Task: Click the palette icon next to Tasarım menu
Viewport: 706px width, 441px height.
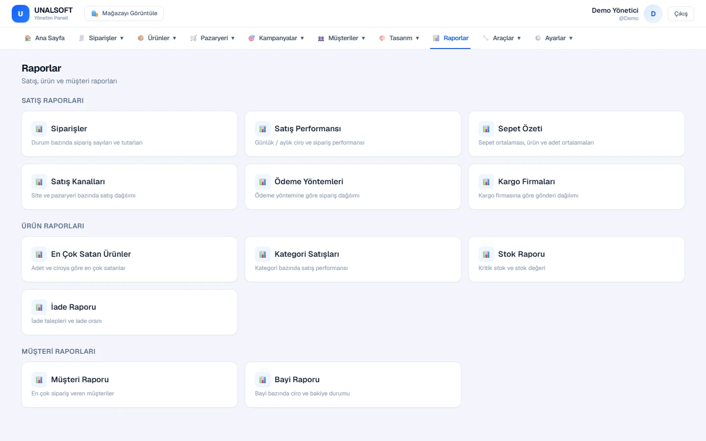Action: (382, 38)
